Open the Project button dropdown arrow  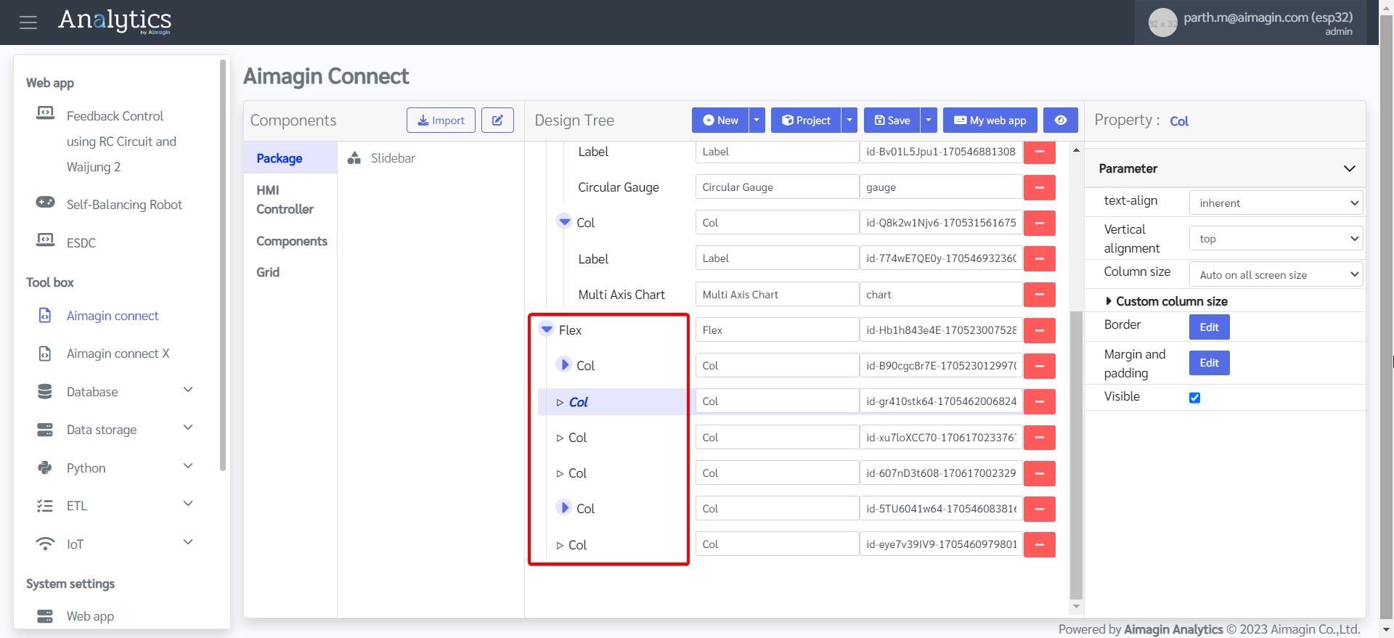tap(849, 120)
